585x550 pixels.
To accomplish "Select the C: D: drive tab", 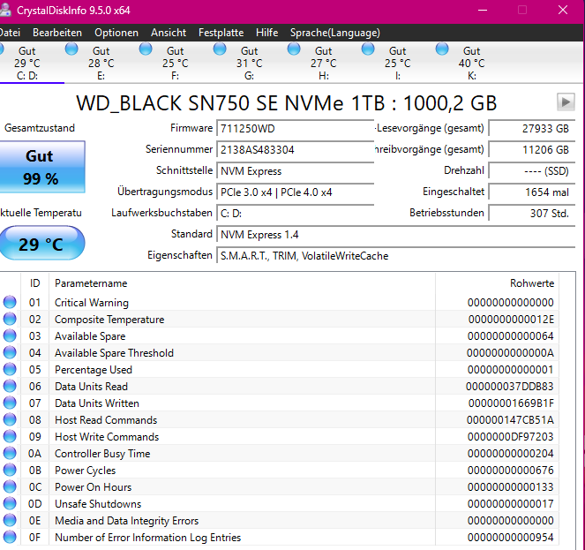I will (x=26, y=63).
